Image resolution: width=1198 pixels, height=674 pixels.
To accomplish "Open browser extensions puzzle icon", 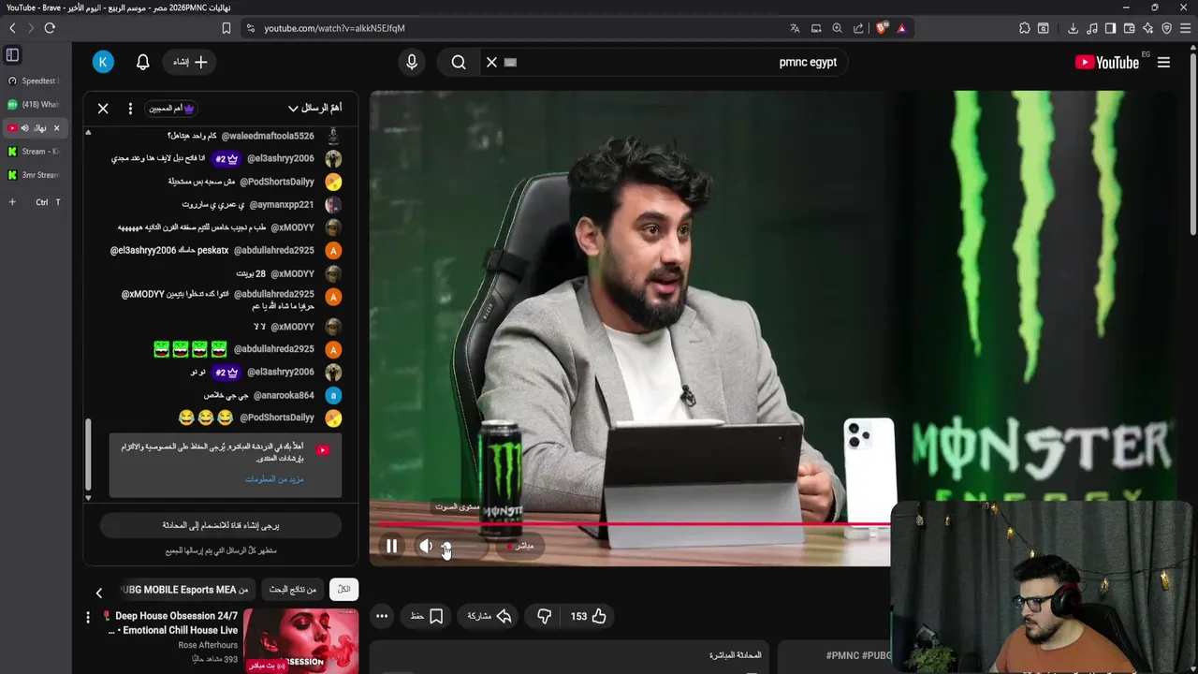I will (x=1025, y=28).
